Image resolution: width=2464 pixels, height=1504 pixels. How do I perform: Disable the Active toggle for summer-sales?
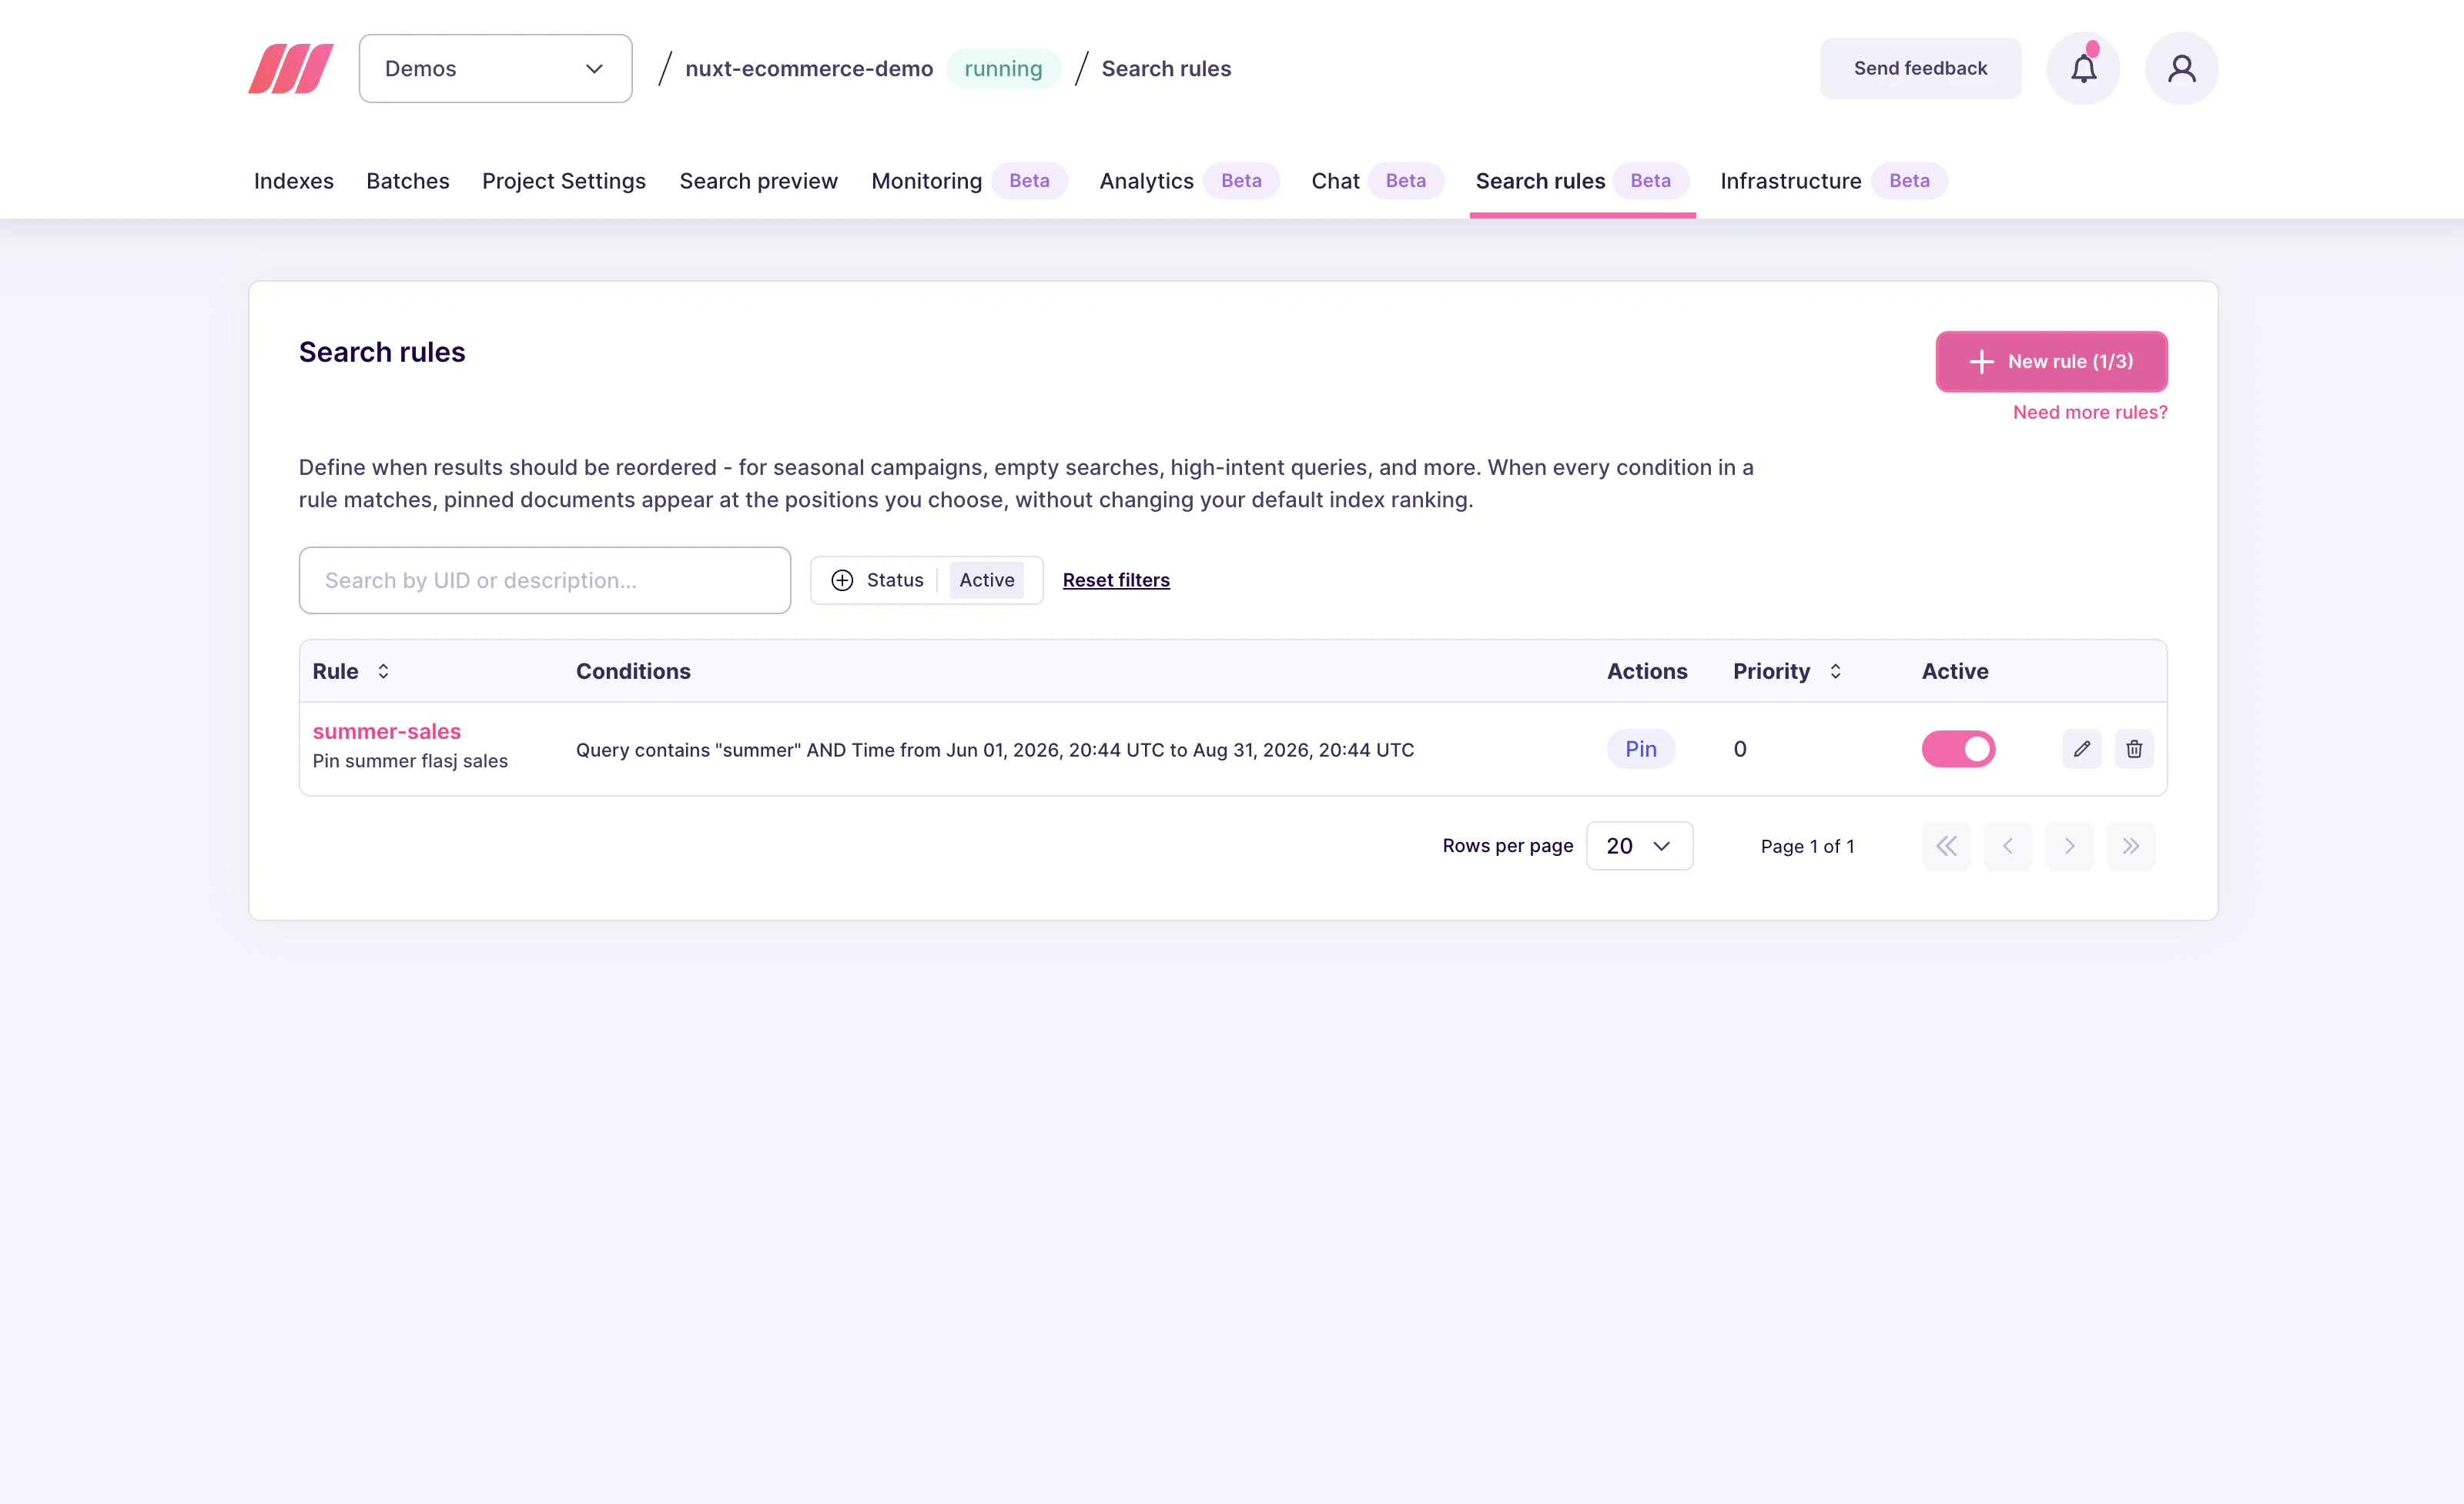(1958, 748)
